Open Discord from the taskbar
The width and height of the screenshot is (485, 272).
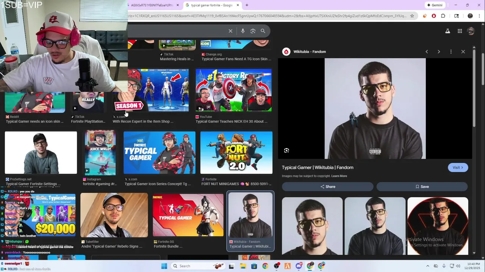point(299,266)
